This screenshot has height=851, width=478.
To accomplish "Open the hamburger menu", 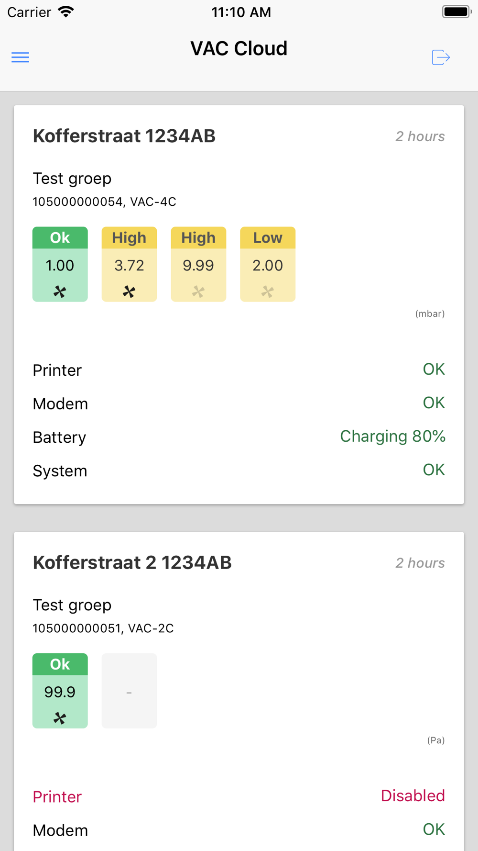I will [x=20, y=57].
